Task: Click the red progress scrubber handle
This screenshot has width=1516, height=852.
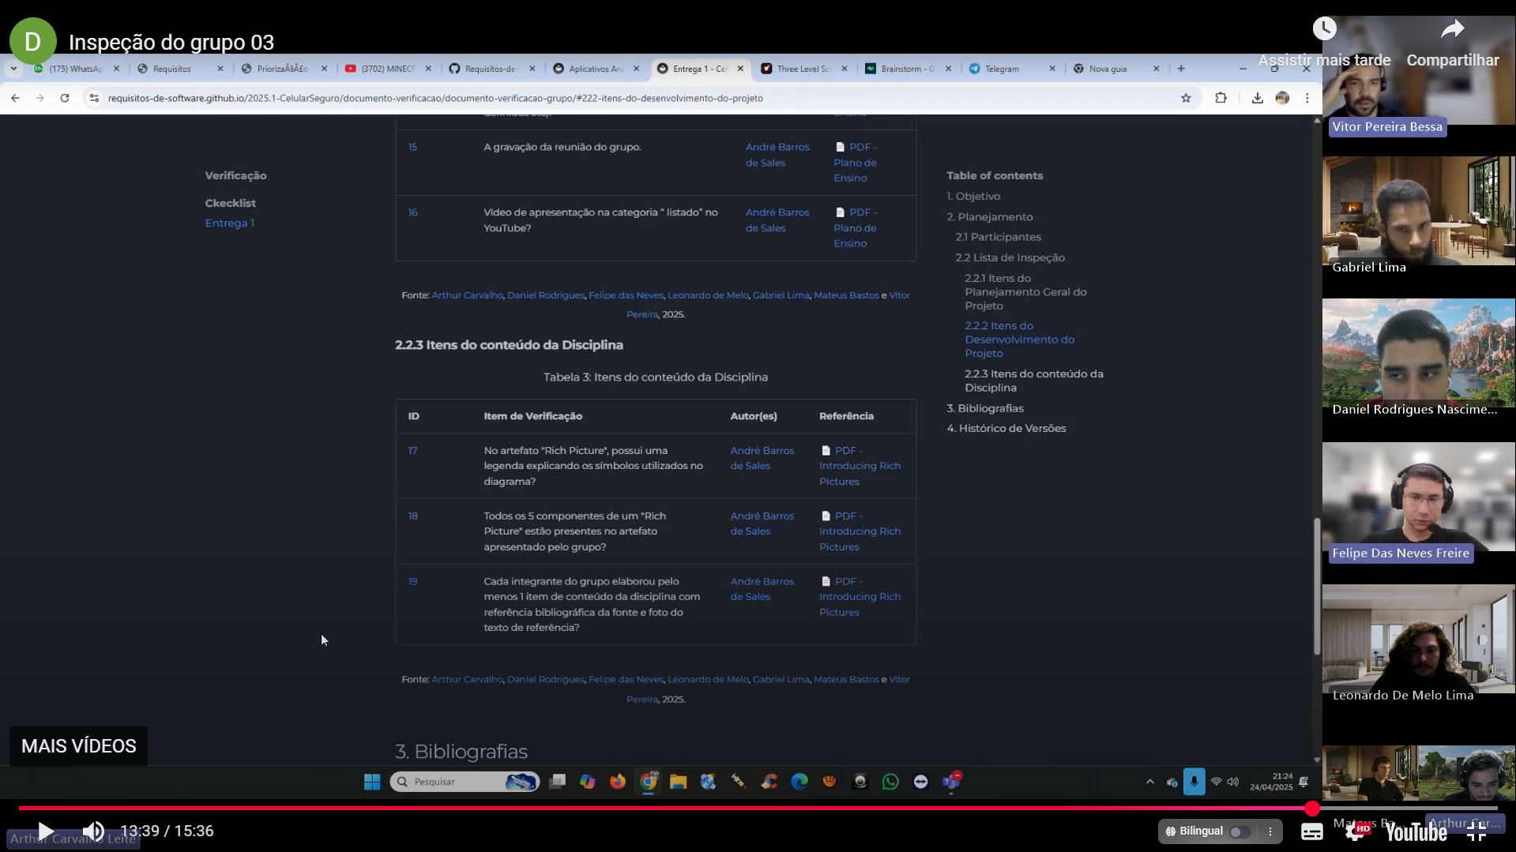Action: tap(1312, 808)
